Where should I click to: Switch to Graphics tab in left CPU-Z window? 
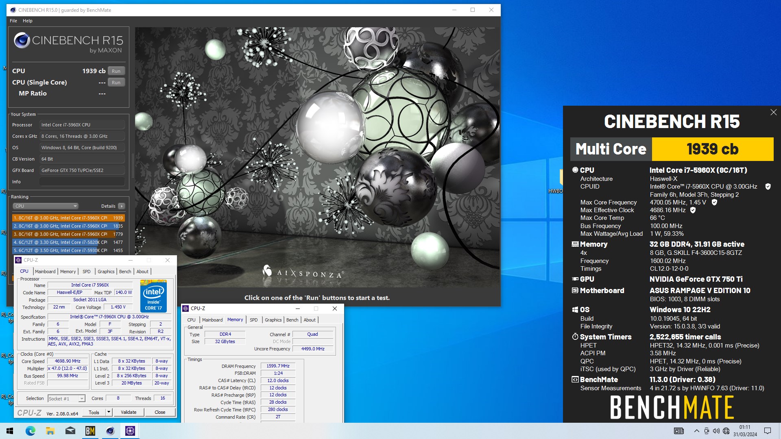pos(106,272)
